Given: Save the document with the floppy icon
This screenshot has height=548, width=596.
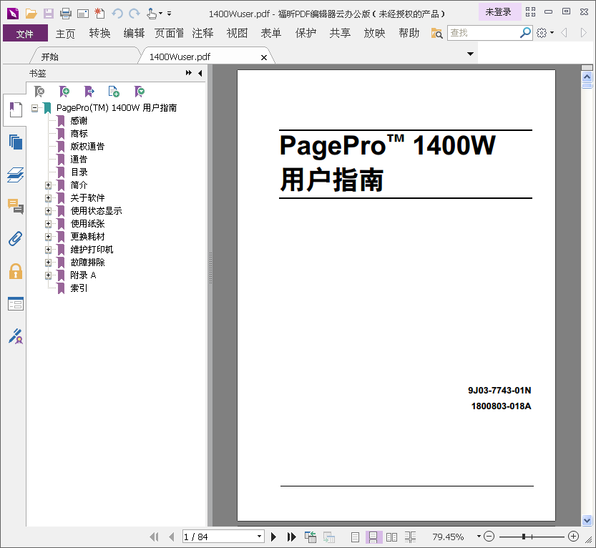Looking at the screenshot, I should (x=48, y=14).
